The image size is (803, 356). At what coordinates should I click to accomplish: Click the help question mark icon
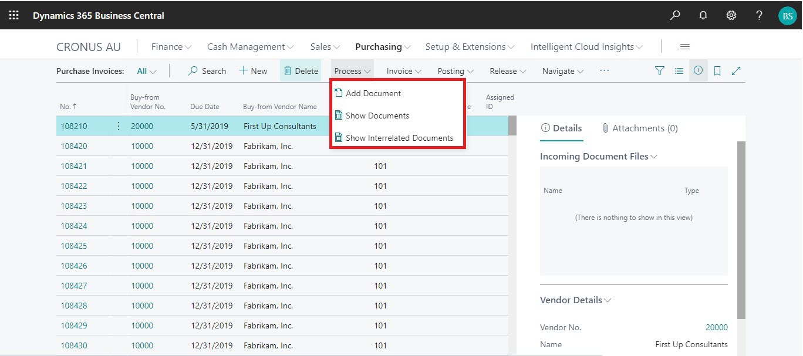(760, 15)
